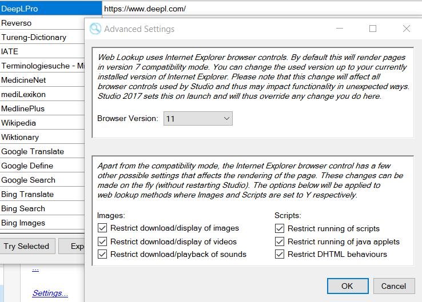
Task: Select Wikipedia in the list
Action: (42, 123)
